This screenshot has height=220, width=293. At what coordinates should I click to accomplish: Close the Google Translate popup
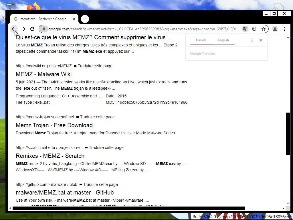(x=261, y=40)
